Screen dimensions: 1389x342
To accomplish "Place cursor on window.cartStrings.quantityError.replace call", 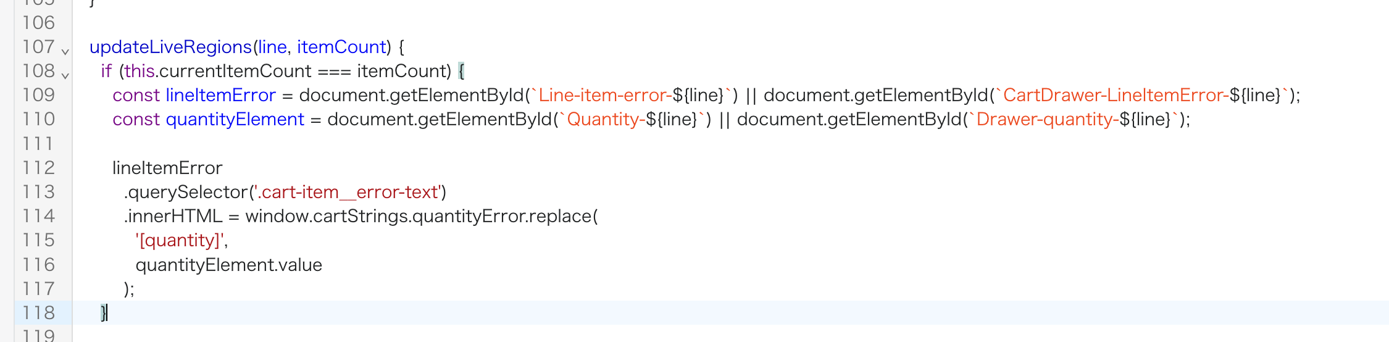I will (420, 216).
